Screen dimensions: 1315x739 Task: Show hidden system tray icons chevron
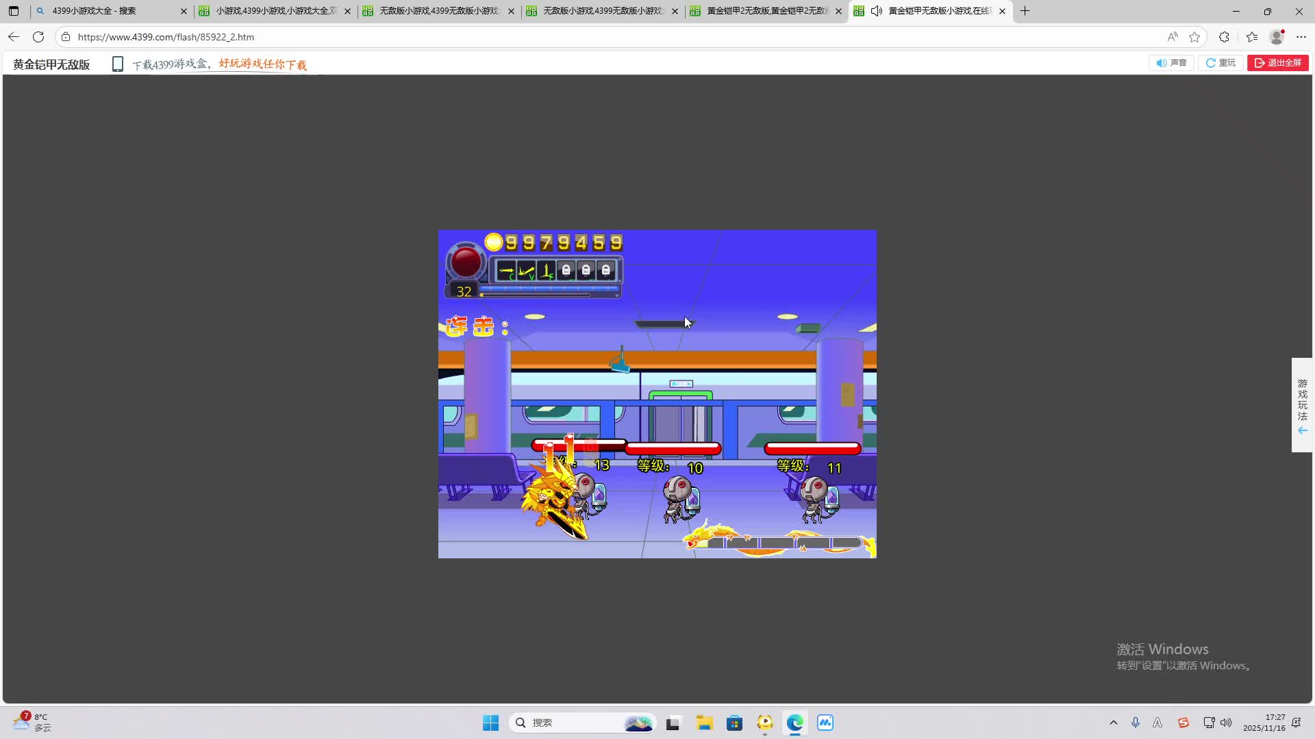pyautogui.click(x=1113, y=723)
